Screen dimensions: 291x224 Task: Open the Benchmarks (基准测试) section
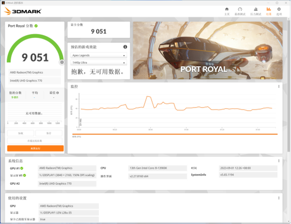(240, 11)
